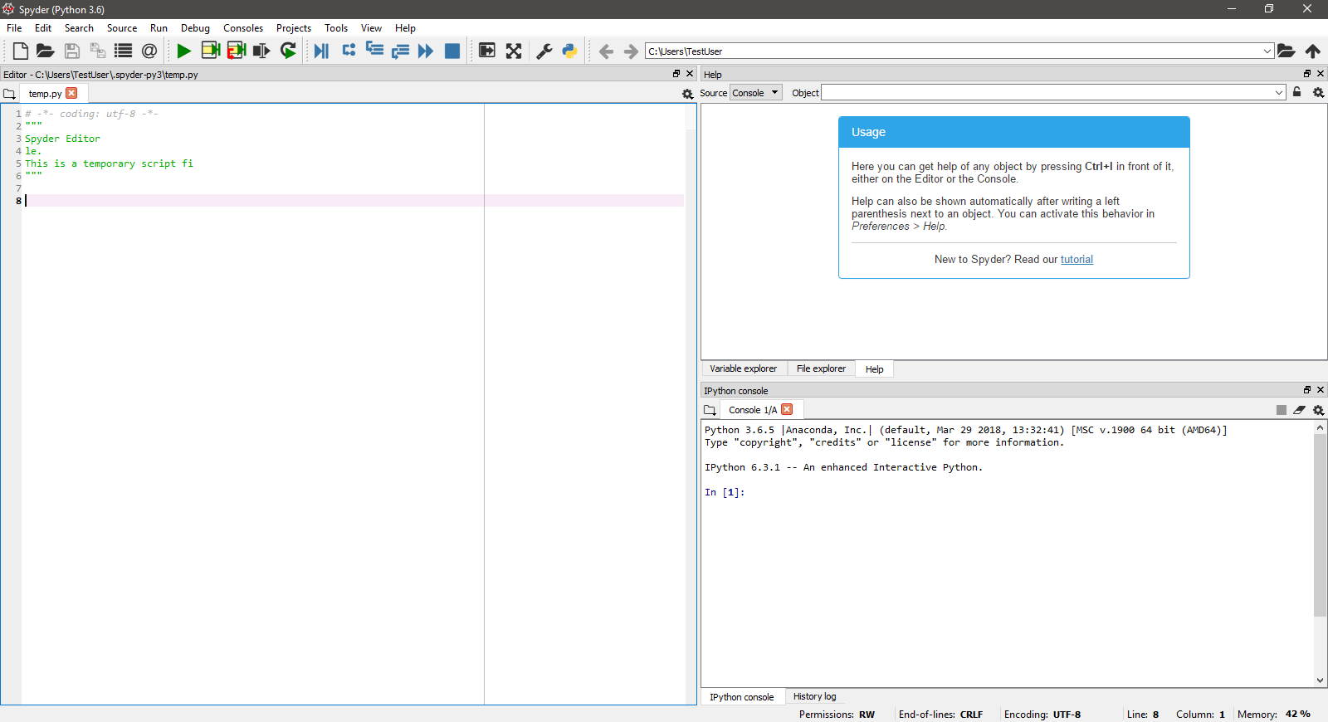Screen dimensions: 1328x722
Task: Go back to previous cursor position
Action: click(606, 51)
